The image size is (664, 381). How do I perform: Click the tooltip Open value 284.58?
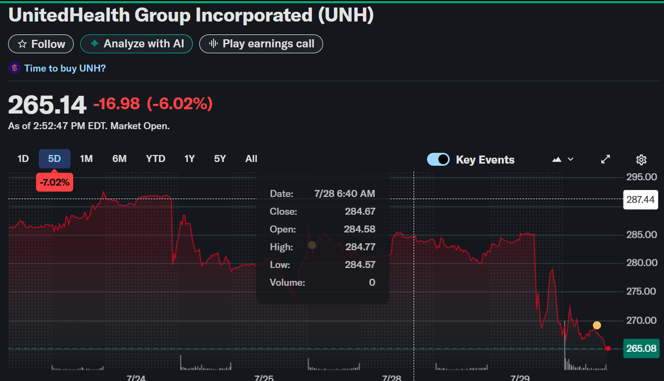pyautogui.click(x=360, y=229)
